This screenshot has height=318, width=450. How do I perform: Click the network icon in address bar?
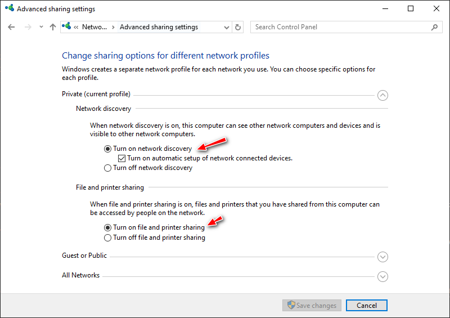[x=66, y=26]
